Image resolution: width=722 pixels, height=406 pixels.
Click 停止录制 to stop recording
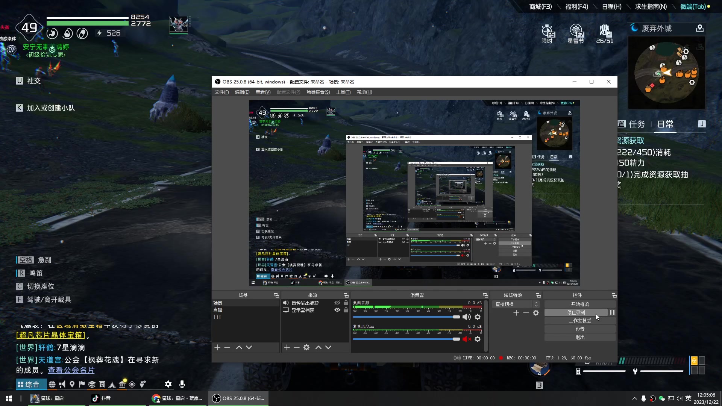click(x=576, y=312)
